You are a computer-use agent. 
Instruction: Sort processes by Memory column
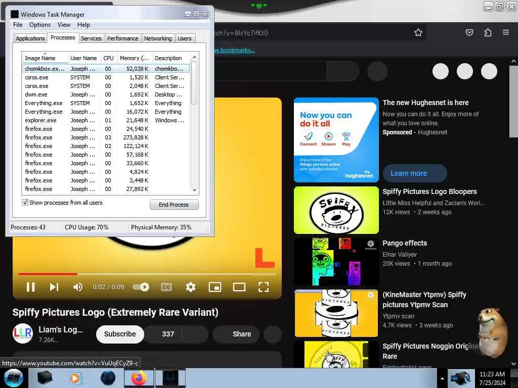[x=134, y=58]
